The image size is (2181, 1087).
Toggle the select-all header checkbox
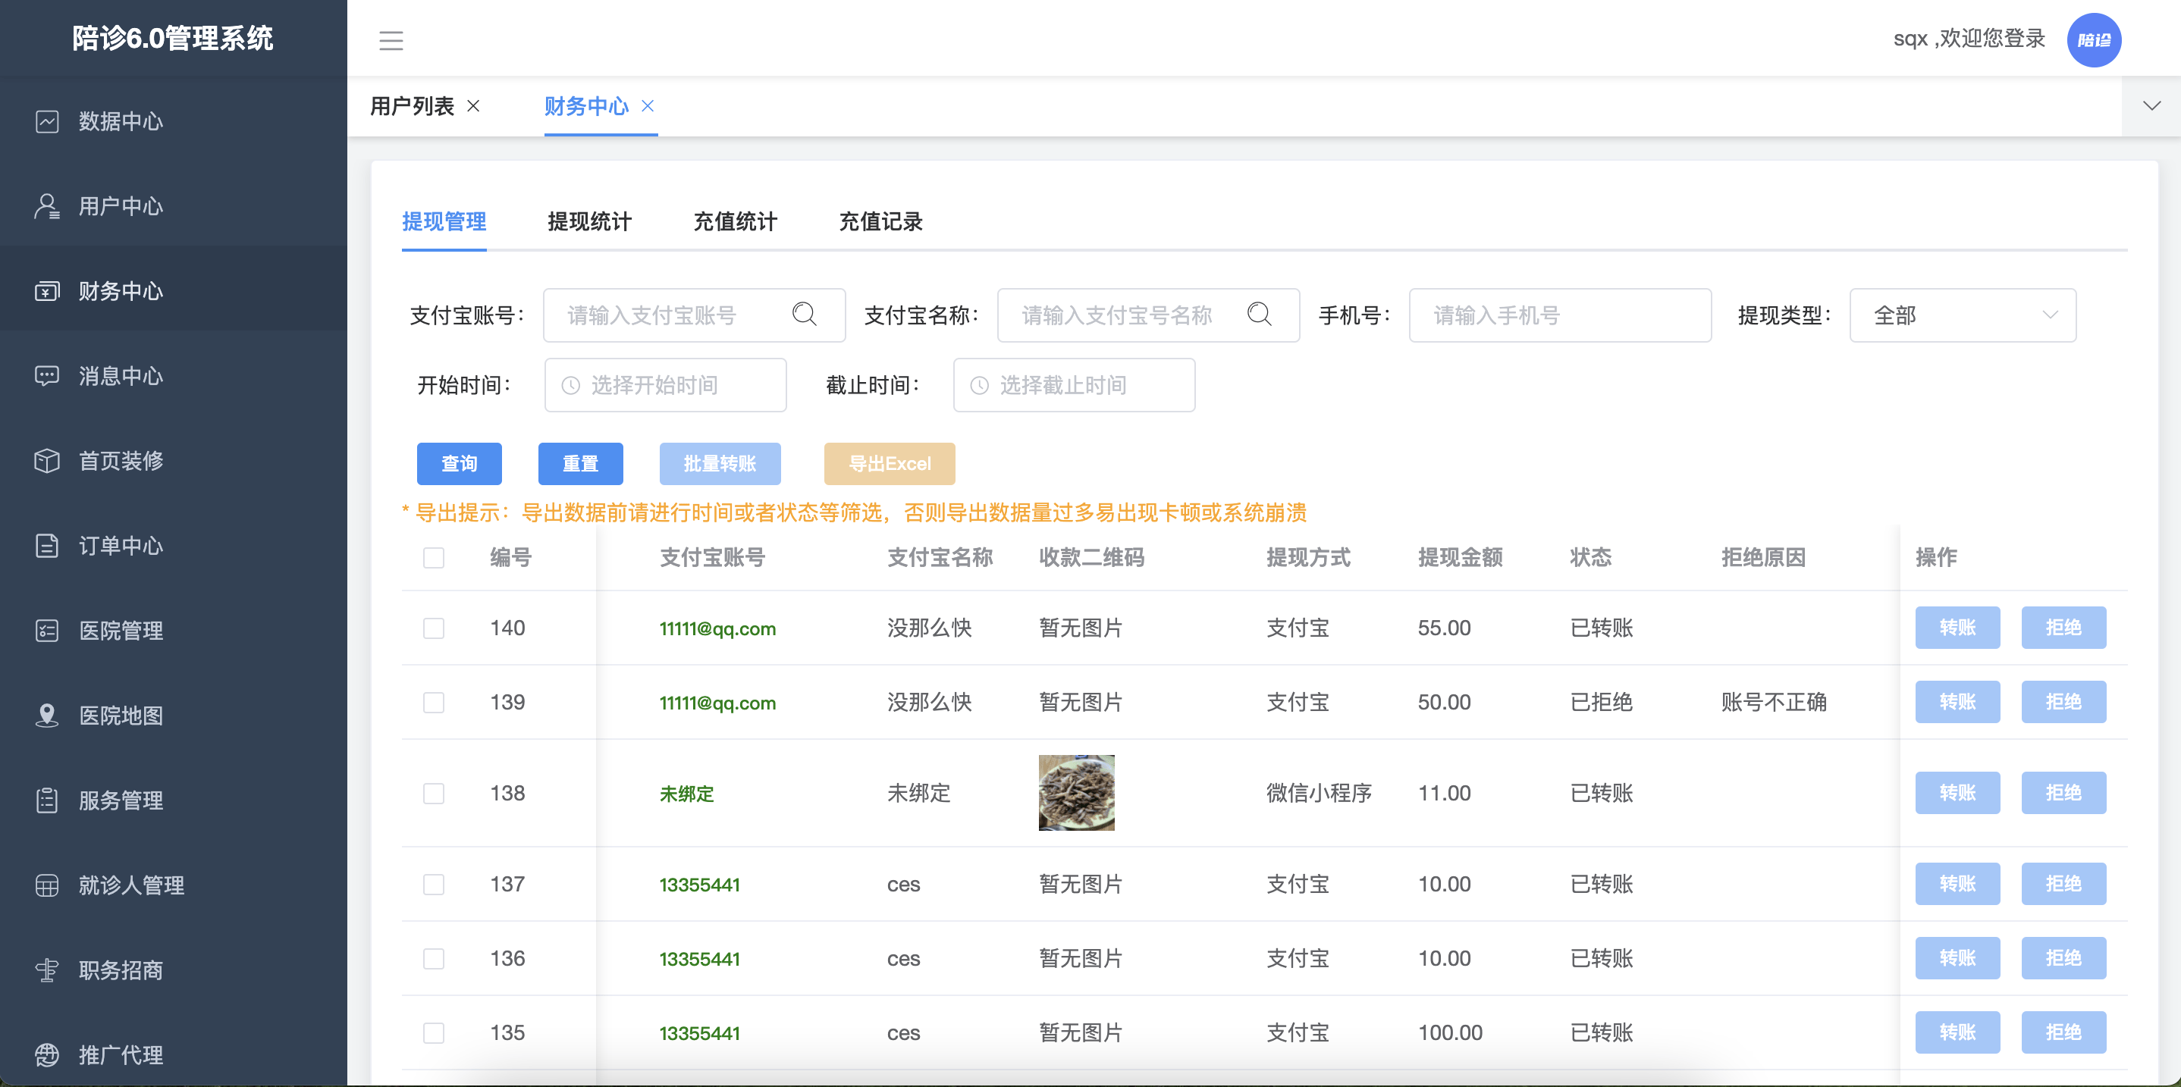434,557
